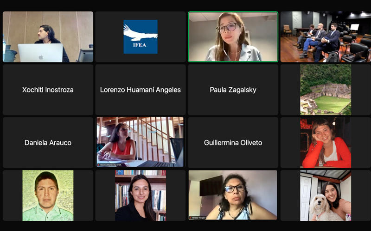Select the Daniela Arauco participant tile
Viewport: 371px width, 231px height.
(48, 142)
